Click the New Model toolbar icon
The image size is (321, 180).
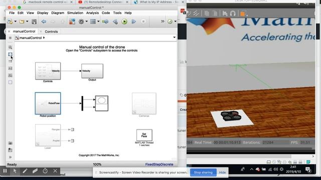[10, 21]
